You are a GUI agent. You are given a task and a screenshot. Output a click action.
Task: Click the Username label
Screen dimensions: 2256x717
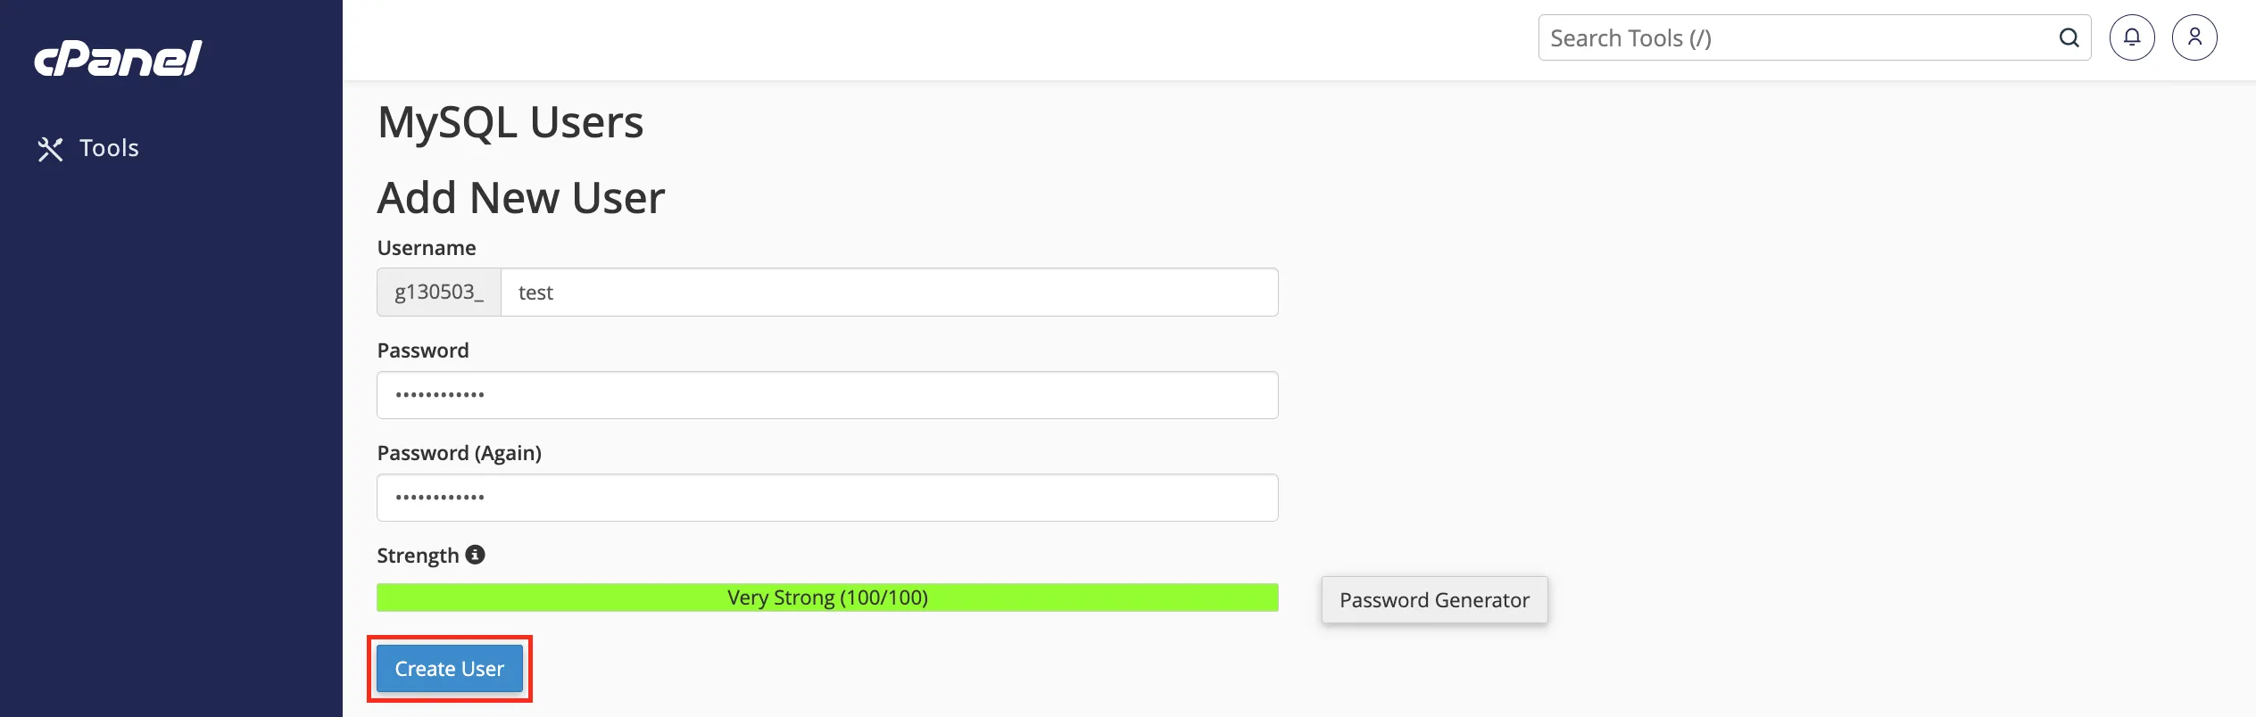(427, 248)
